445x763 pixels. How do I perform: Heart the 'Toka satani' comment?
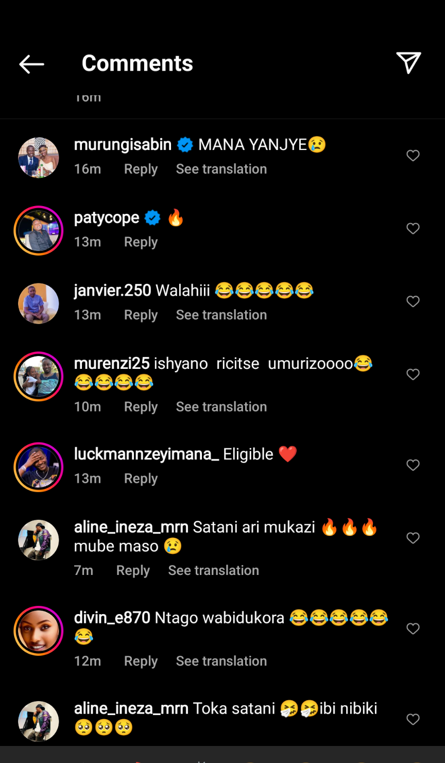[x=413, y=720]
